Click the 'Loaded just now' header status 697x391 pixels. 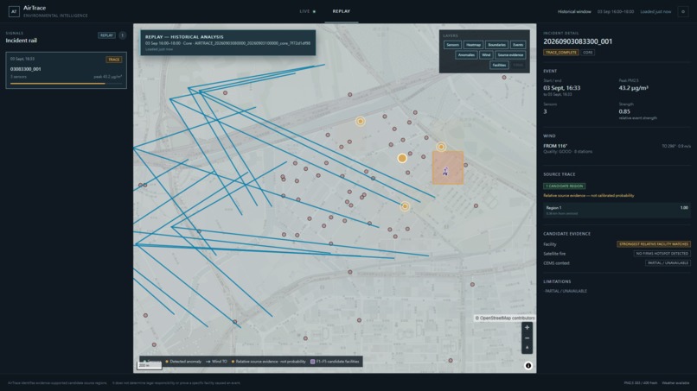click(x=655, y=11)
